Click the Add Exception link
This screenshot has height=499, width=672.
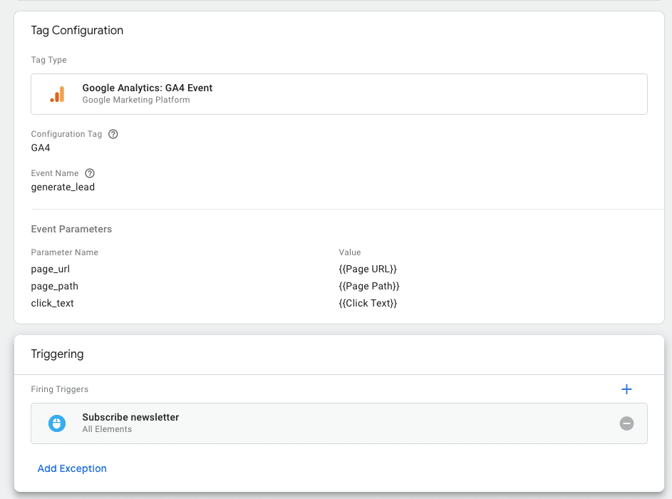72,468
